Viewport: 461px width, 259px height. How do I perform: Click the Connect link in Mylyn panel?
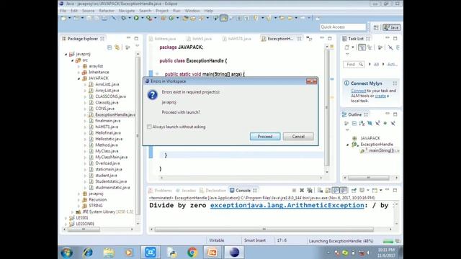pyautogui.click(x=359, y=91)
